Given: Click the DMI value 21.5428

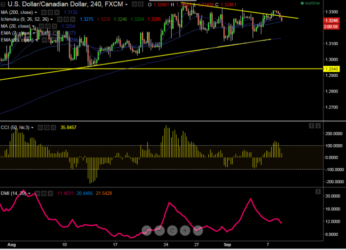Looking at the screenshot, I should click(x=104, y=193).
